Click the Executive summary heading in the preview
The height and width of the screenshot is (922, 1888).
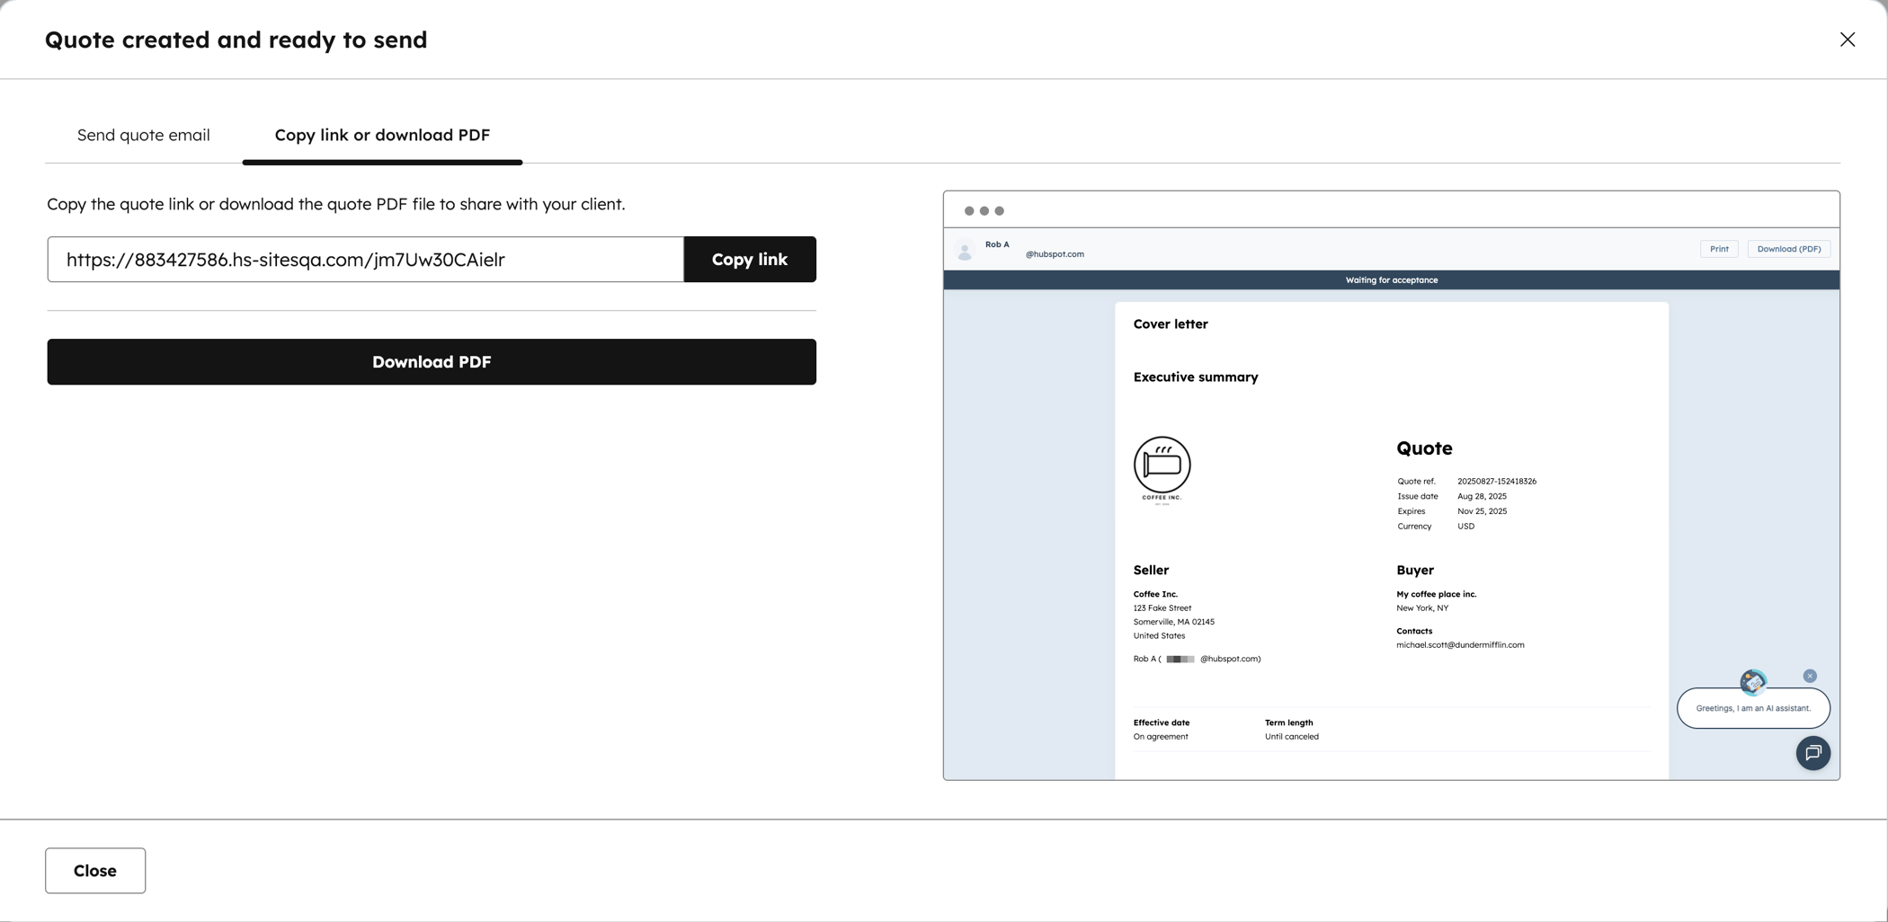(1196, 377)
